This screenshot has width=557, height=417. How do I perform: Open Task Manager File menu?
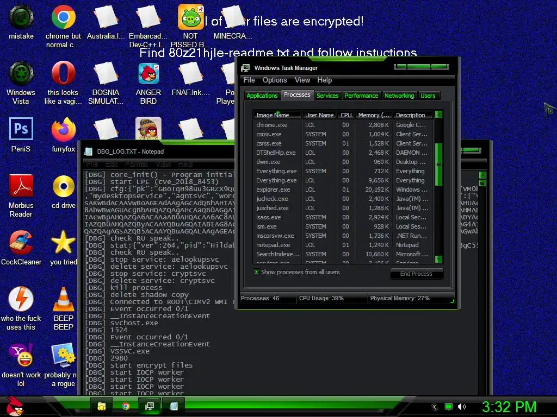click(249, 80)
